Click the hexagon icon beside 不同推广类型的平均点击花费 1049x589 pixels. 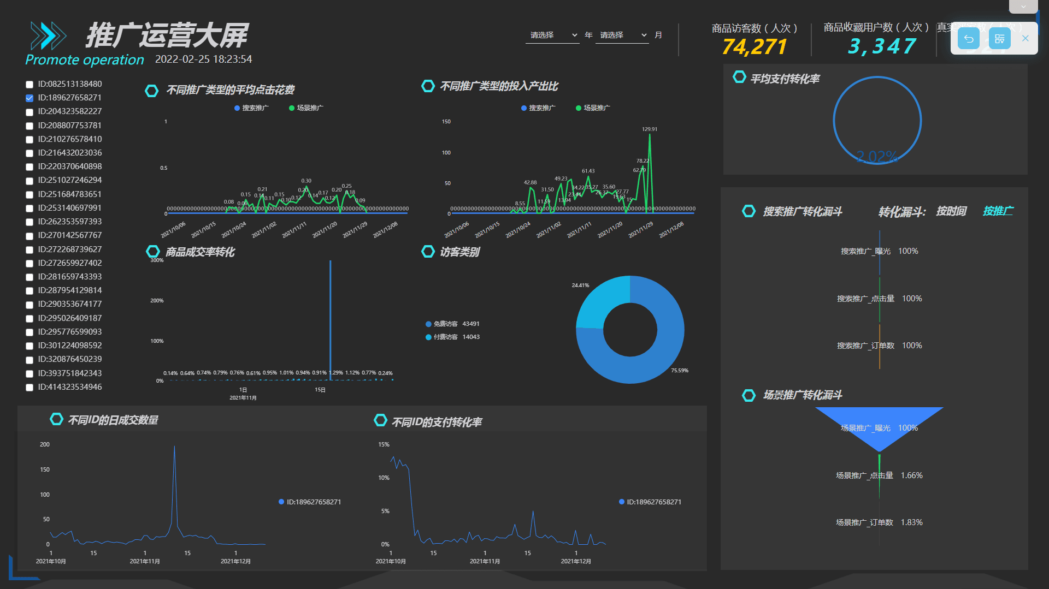click(x=152, y=91)
